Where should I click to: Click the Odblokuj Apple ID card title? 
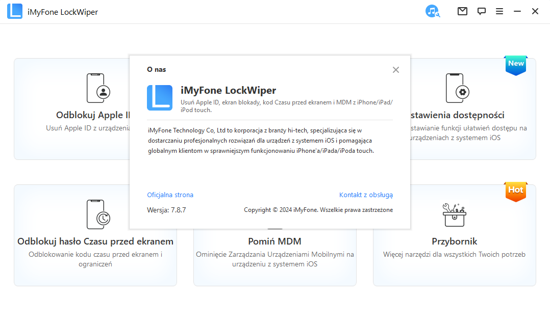point(93,115)
